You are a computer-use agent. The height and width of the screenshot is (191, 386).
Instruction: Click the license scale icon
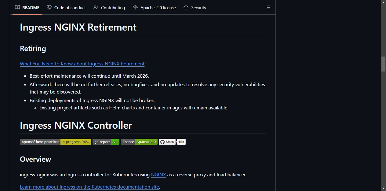click(x=135, y=8)
